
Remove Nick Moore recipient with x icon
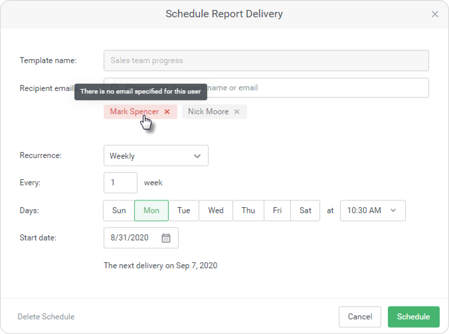[x=237, y=112]
